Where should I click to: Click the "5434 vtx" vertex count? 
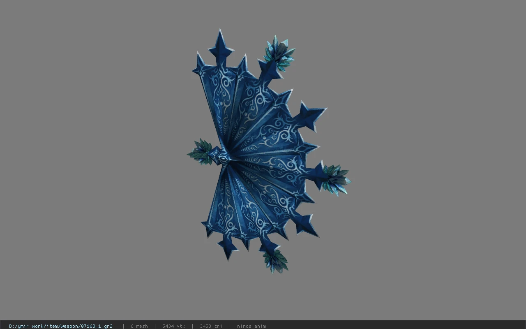tap(174, 326)
